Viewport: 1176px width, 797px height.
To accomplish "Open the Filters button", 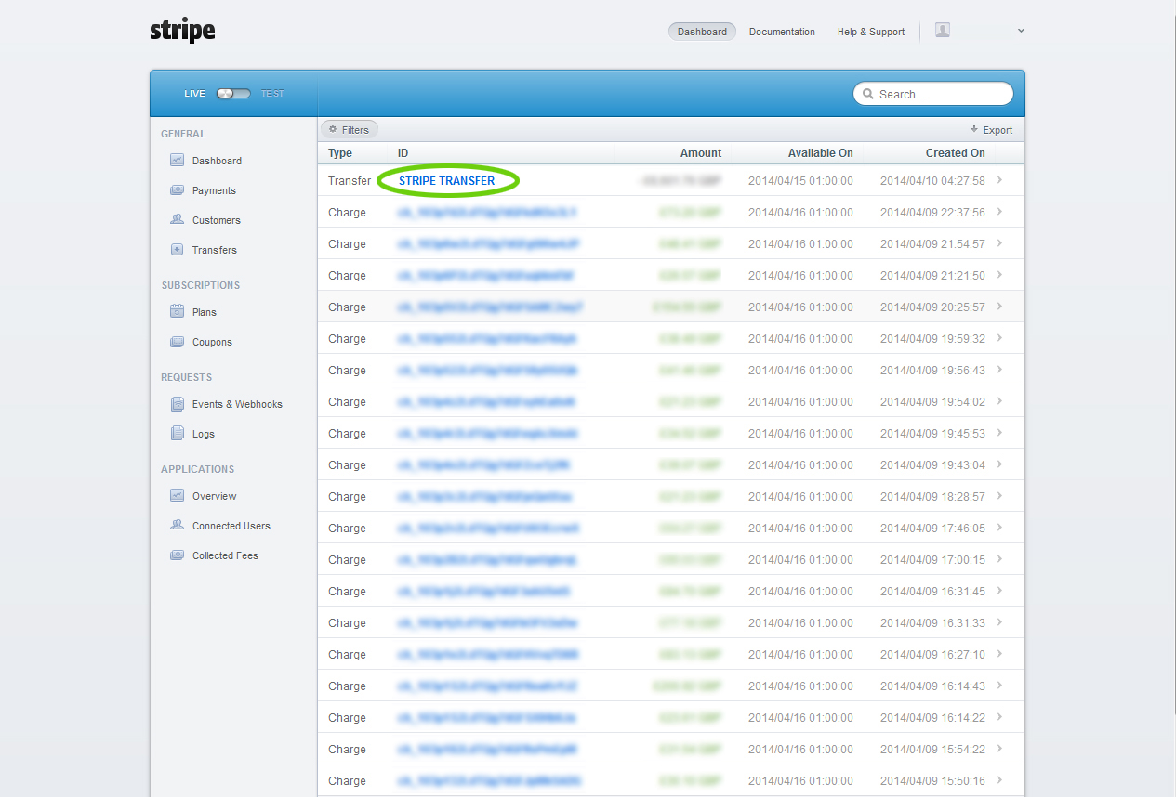I will [x=350, y=130].
